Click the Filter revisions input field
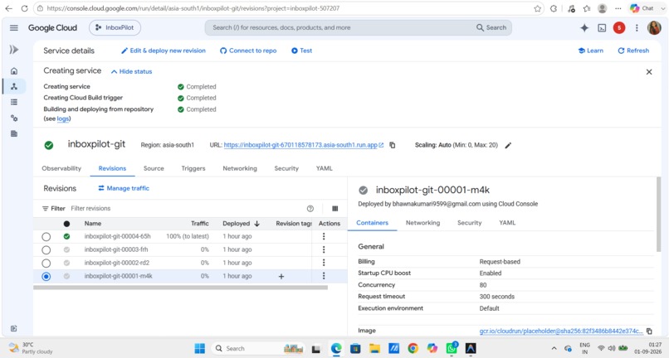The image size is (669, 358). (186, 208)
